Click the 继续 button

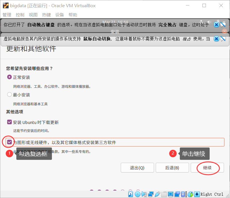(207, 168)
